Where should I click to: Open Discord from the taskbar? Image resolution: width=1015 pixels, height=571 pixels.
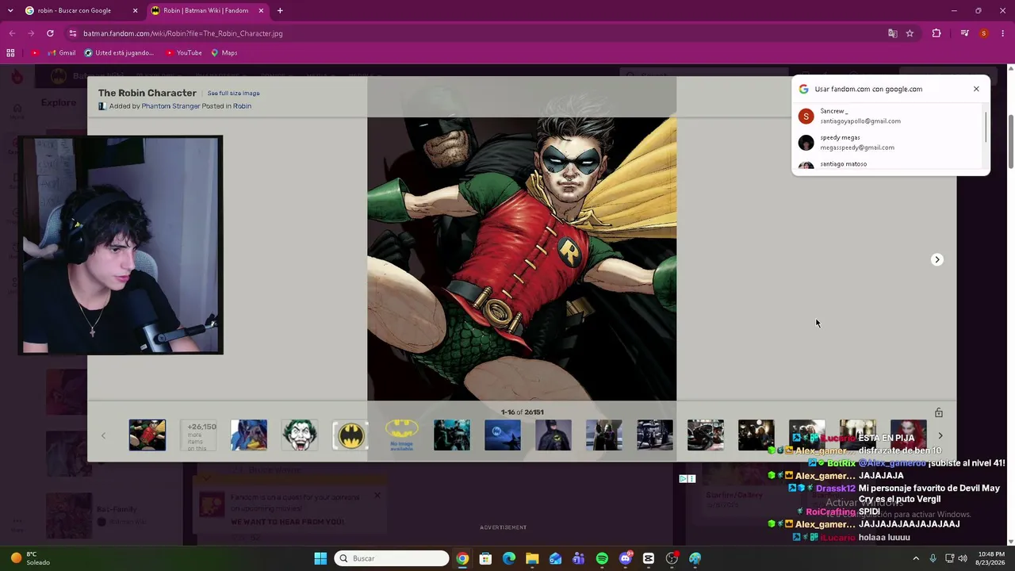[x=626, y=558]
